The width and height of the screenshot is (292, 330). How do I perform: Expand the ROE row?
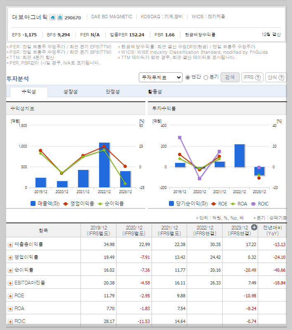click(x=10, y=296)
